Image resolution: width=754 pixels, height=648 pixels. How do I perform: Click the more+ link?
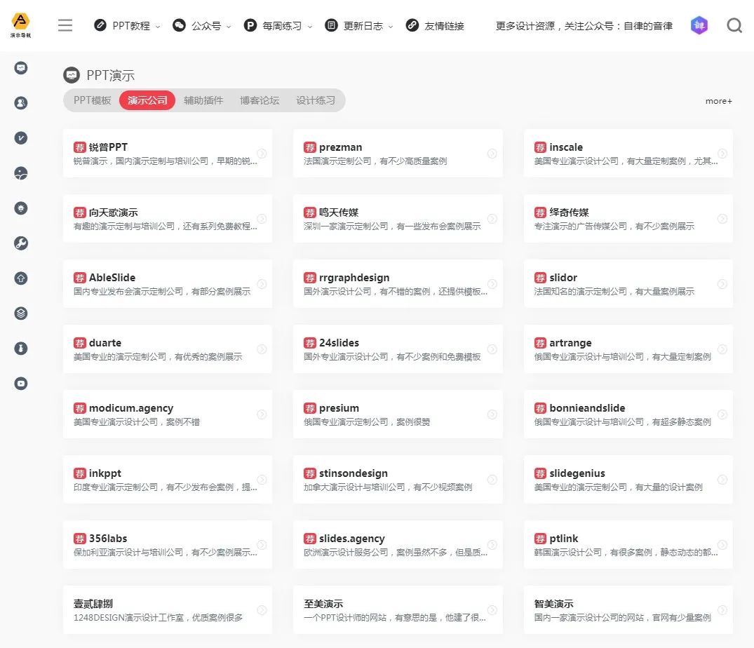718,101
